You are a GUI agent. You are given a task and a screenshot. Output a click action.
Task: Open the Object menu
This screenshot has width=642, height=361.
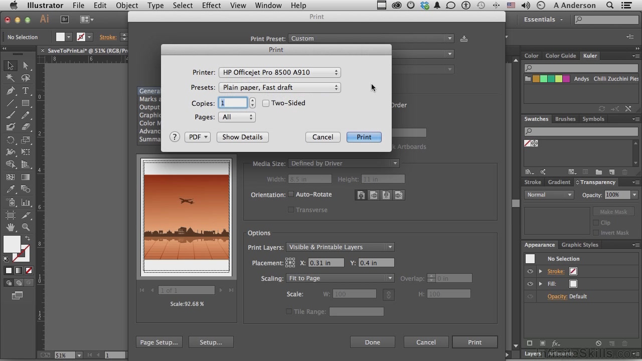[127, 6]
